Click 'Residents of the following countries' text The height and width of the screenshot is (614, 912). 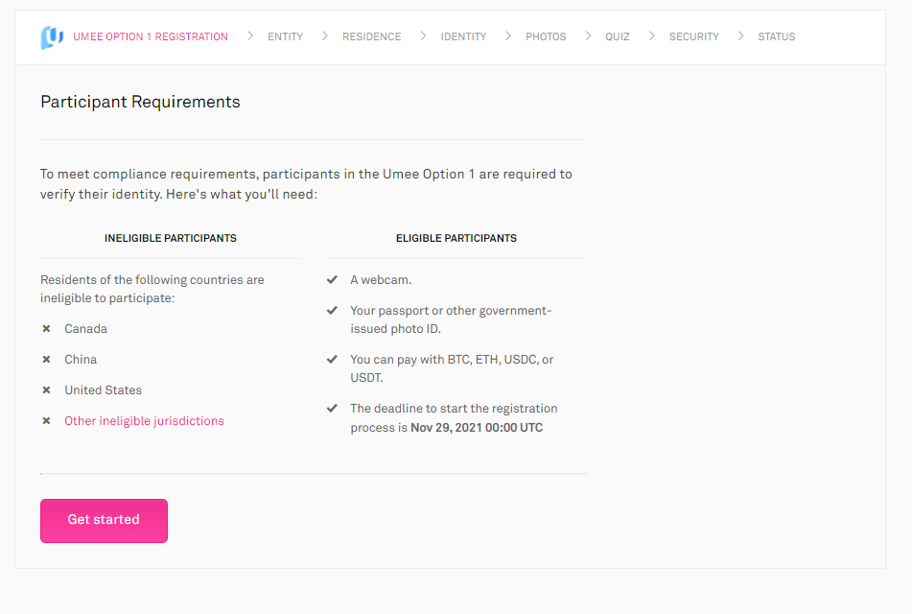tap(152, 289)
